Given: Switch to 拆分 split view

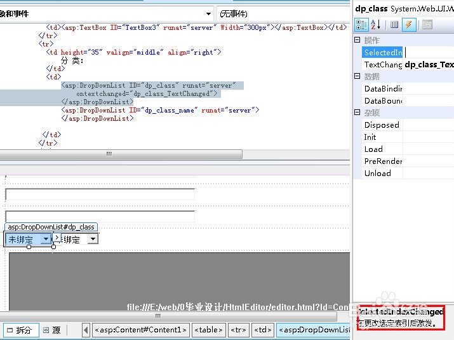Looking at the screenshot, I should click(x=21, y=330).
